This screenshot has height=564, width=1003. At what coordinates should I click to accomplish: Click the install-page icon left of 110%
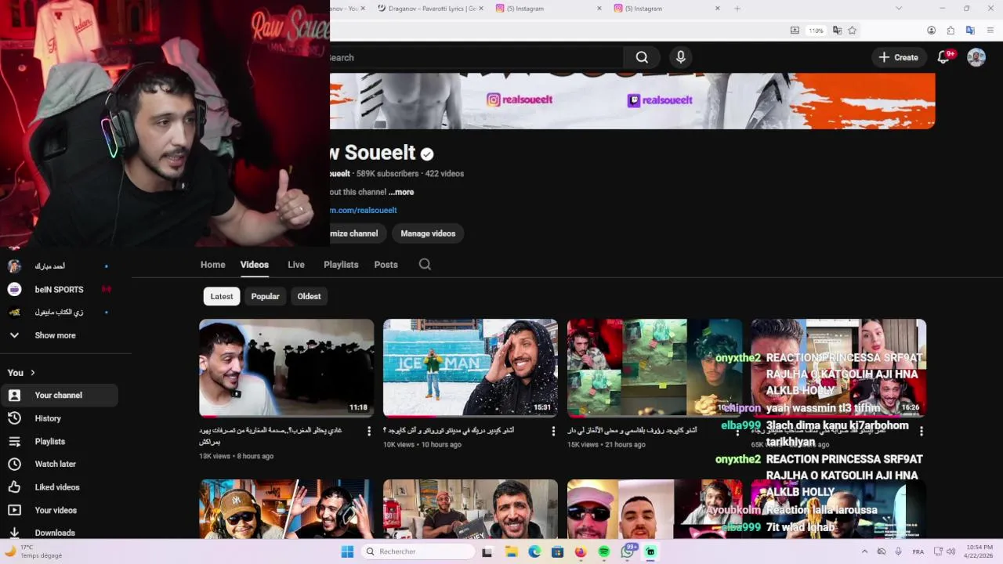[x=795, y=31]
